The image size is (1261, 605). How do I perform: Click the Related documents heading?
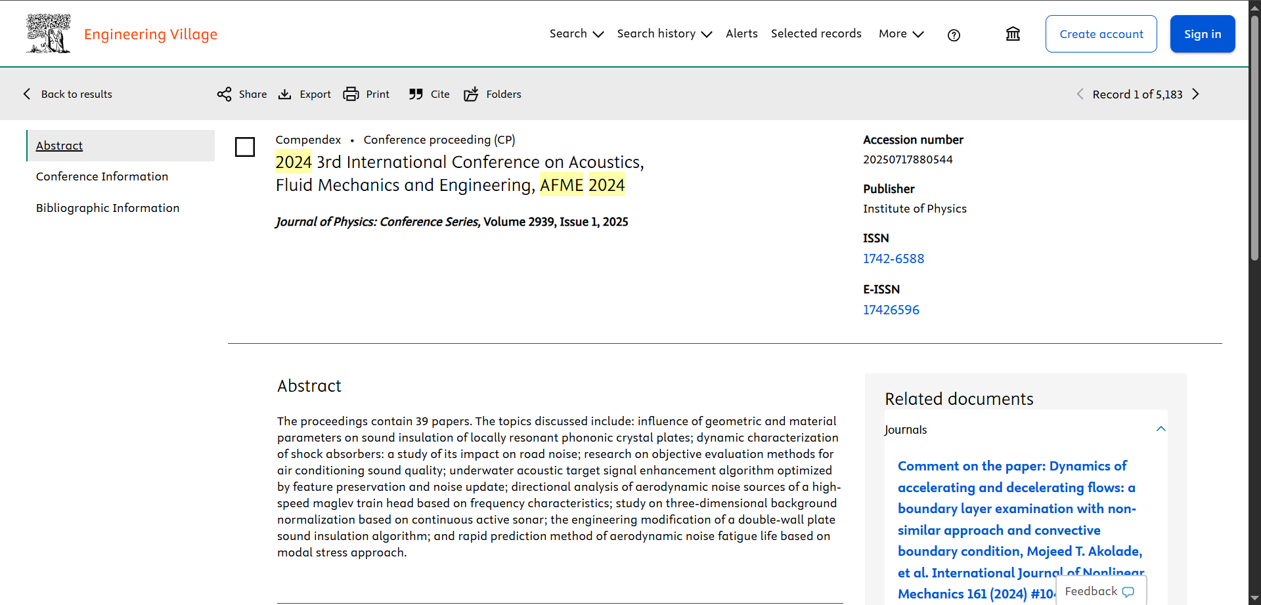tap(959, 399)
